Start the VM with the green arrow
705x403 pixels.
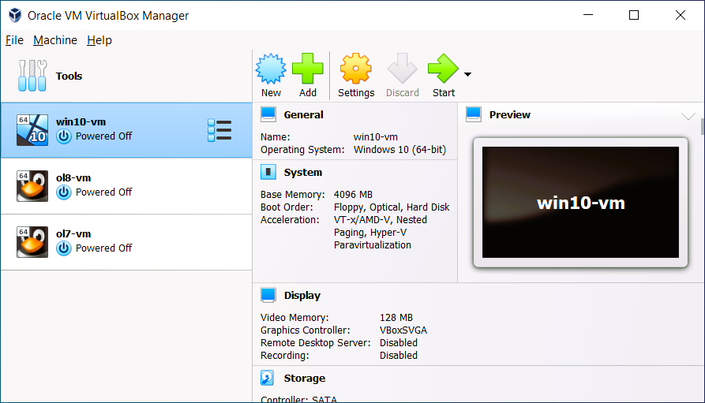coord(444,69)
